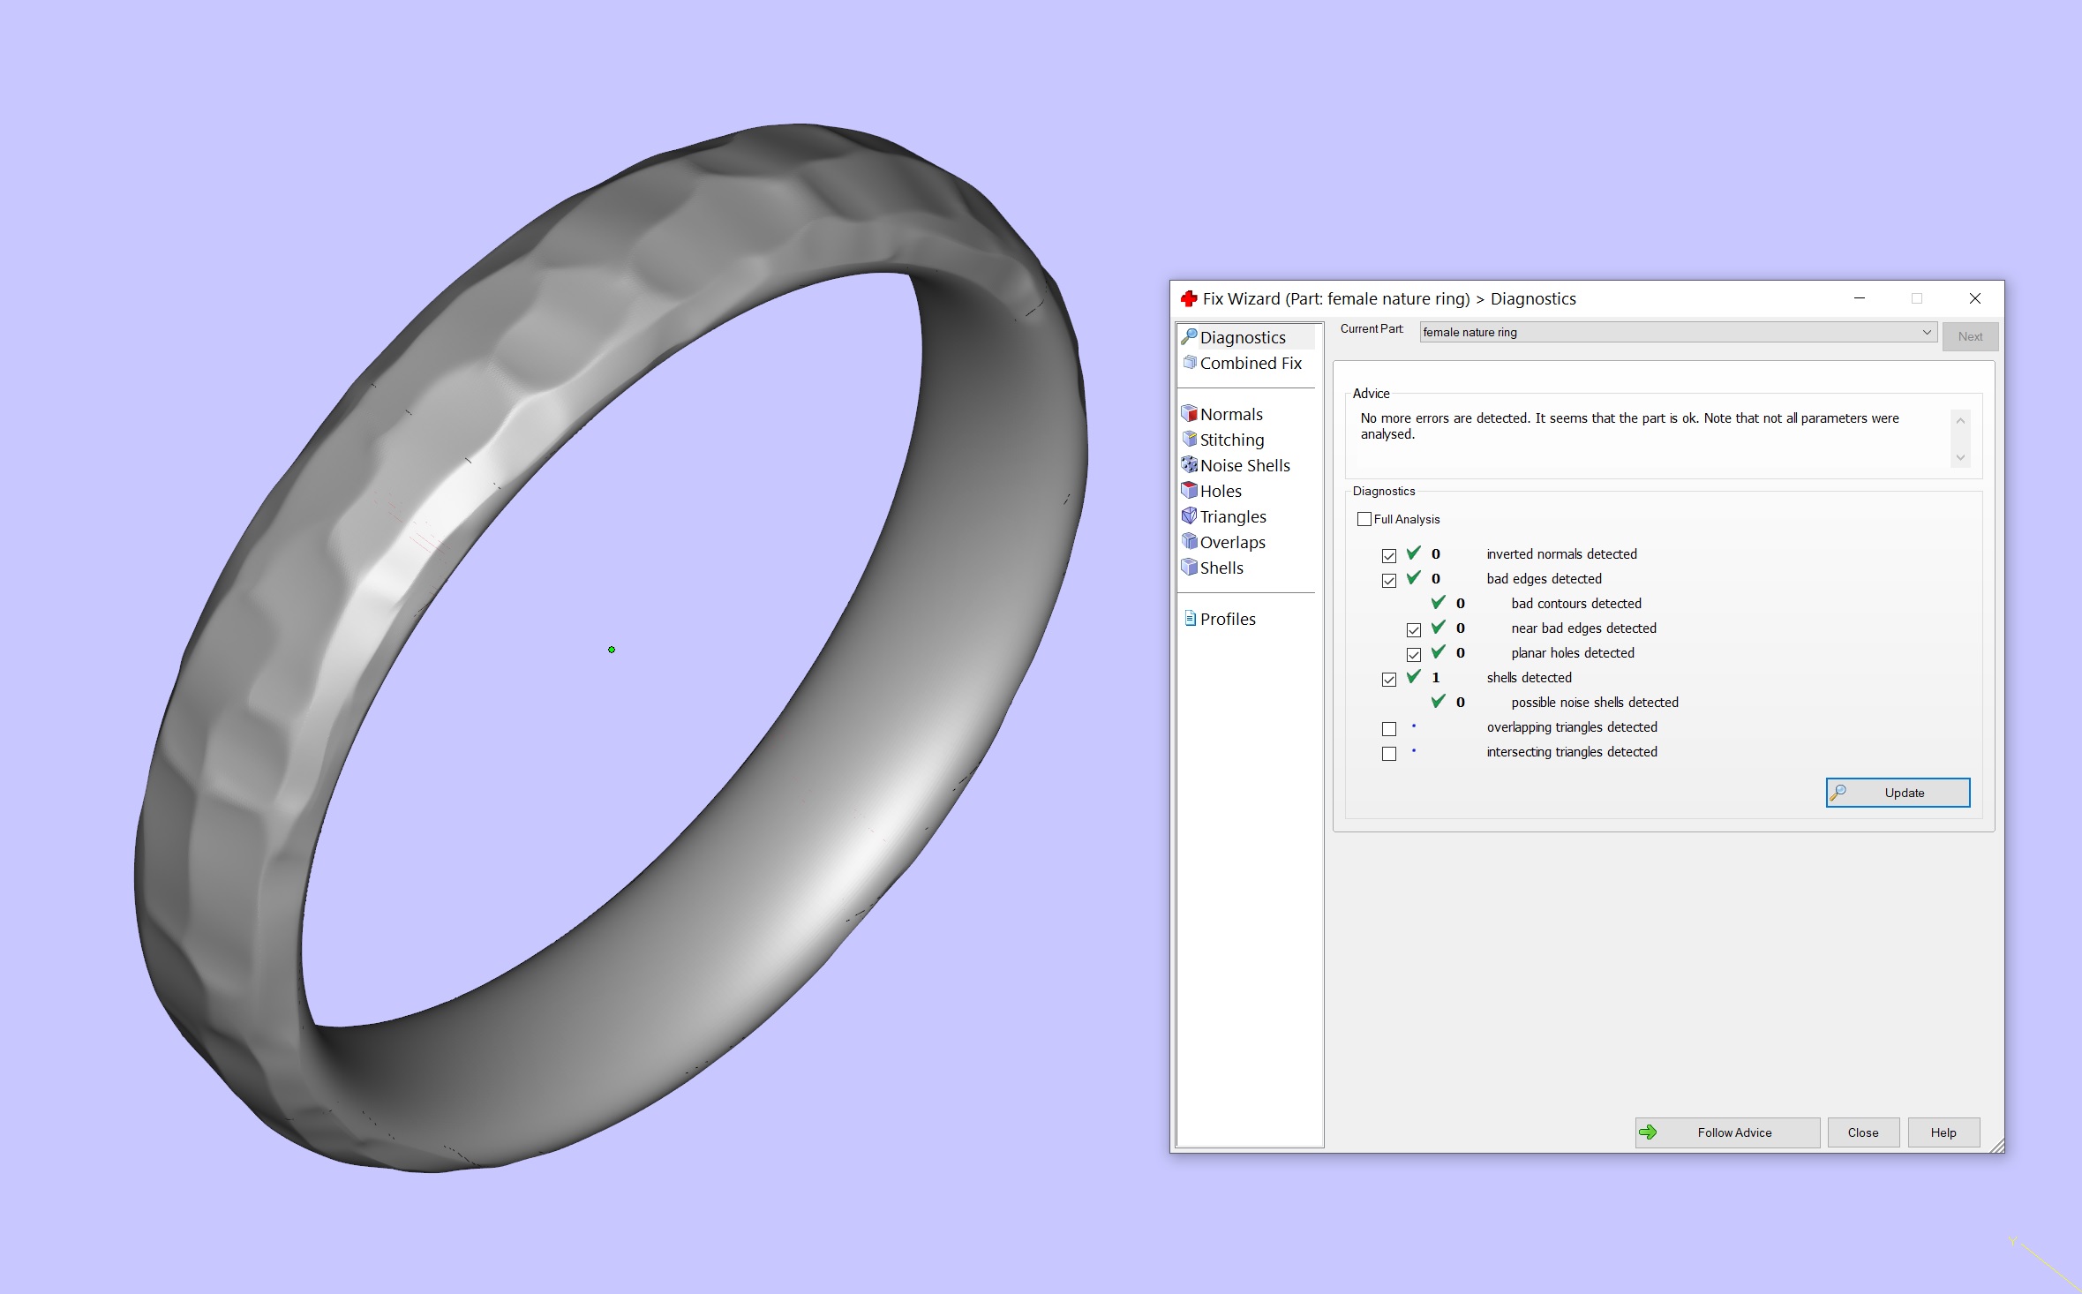
Task: Click the Follow Advice button
Action: coord(1726,1132)
